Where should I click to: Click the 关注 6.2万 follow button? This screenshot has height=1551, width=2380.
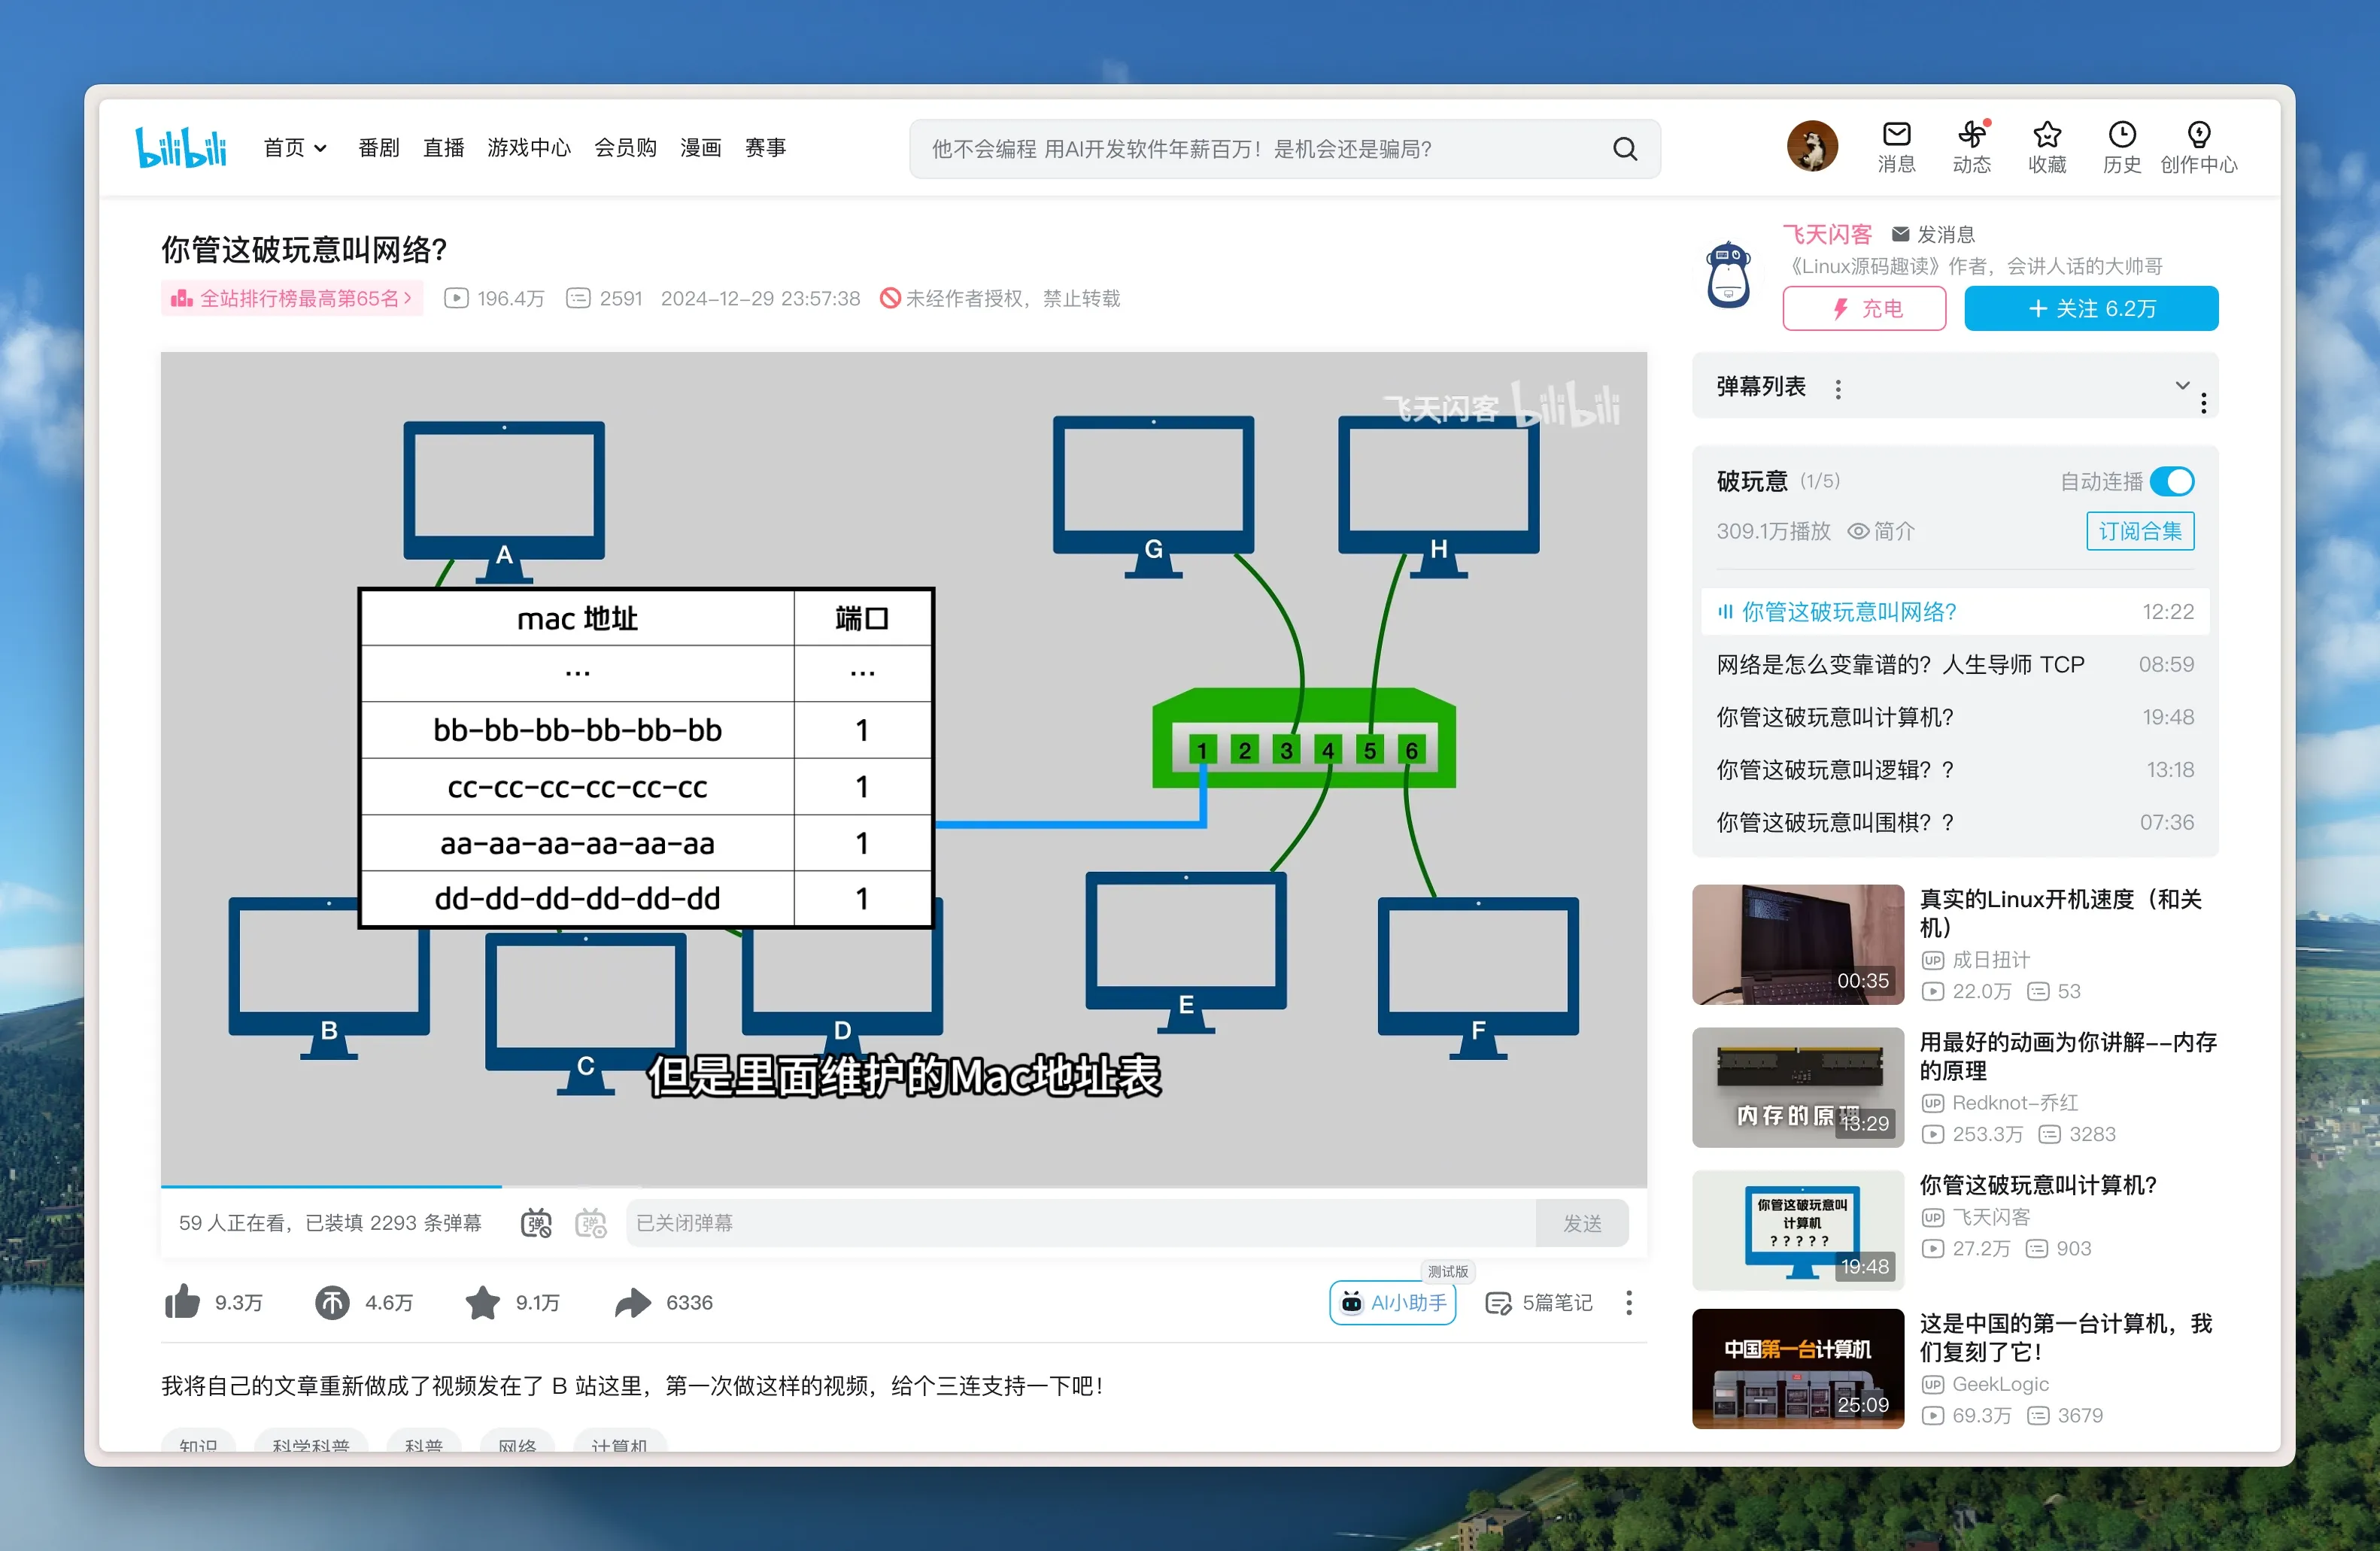[2091, 308]
